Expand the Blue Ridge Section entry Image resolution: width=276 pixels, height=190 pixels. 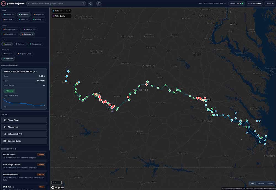(24, 165)
